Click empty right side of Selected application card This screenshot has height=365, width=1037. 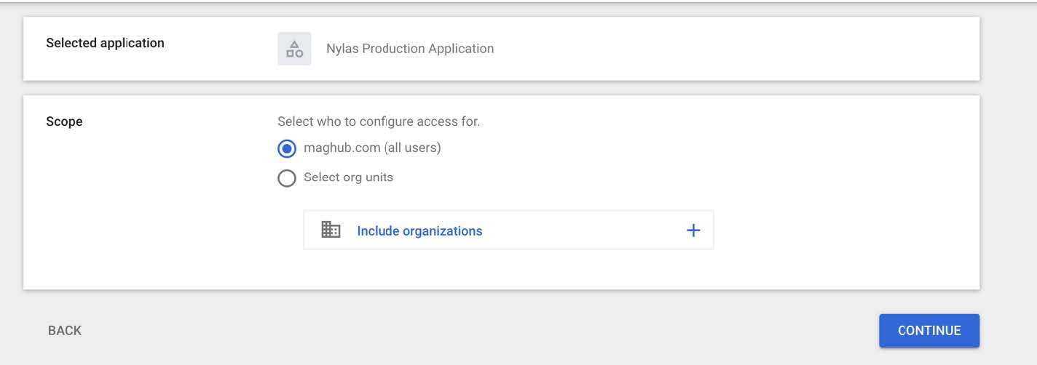[x=728, y=49]
